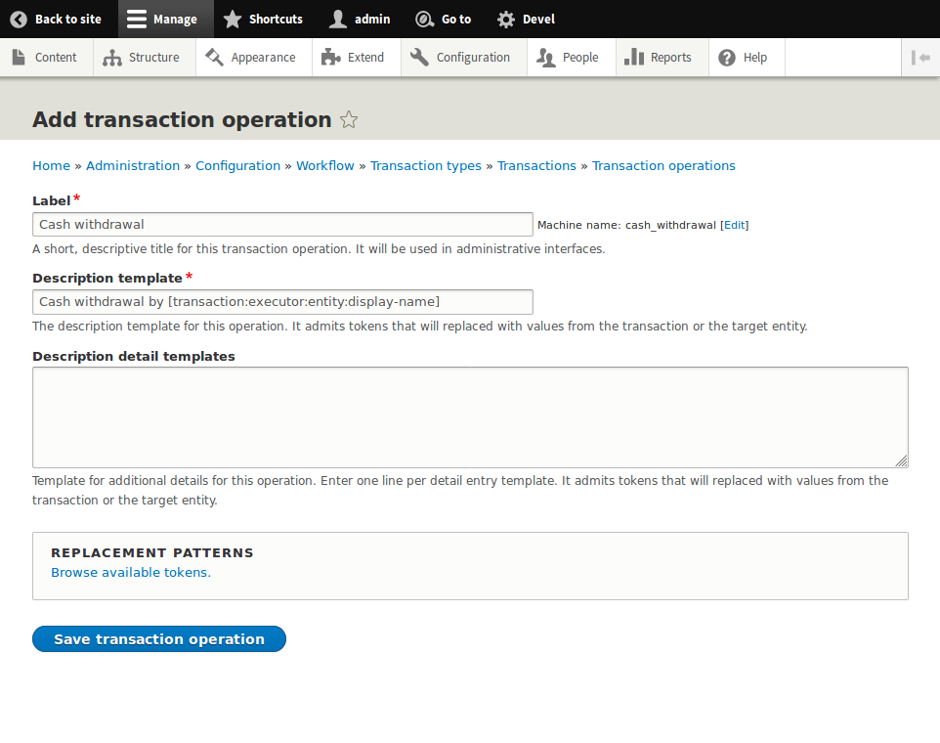Toggle the toolbar orientation icon
The width and height of the screenshot is (940, 743).
919,58
